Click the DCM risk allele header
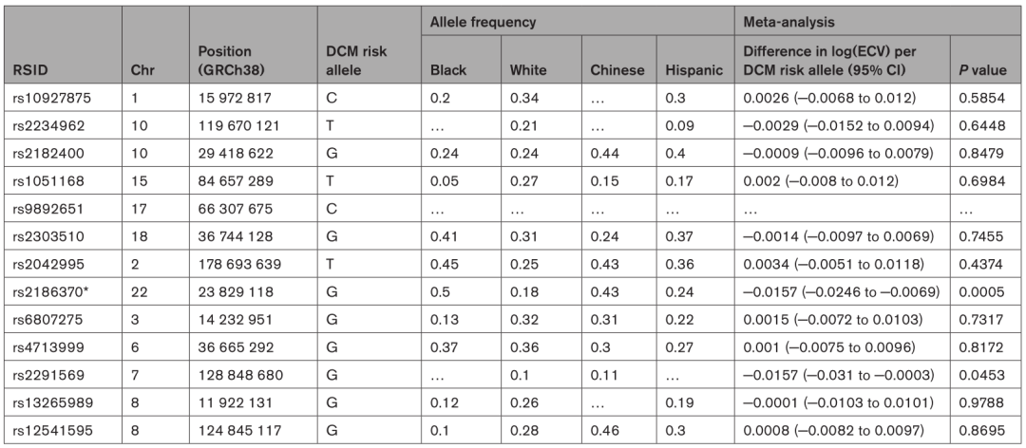The image size is (1026, 448). (357, 60)
